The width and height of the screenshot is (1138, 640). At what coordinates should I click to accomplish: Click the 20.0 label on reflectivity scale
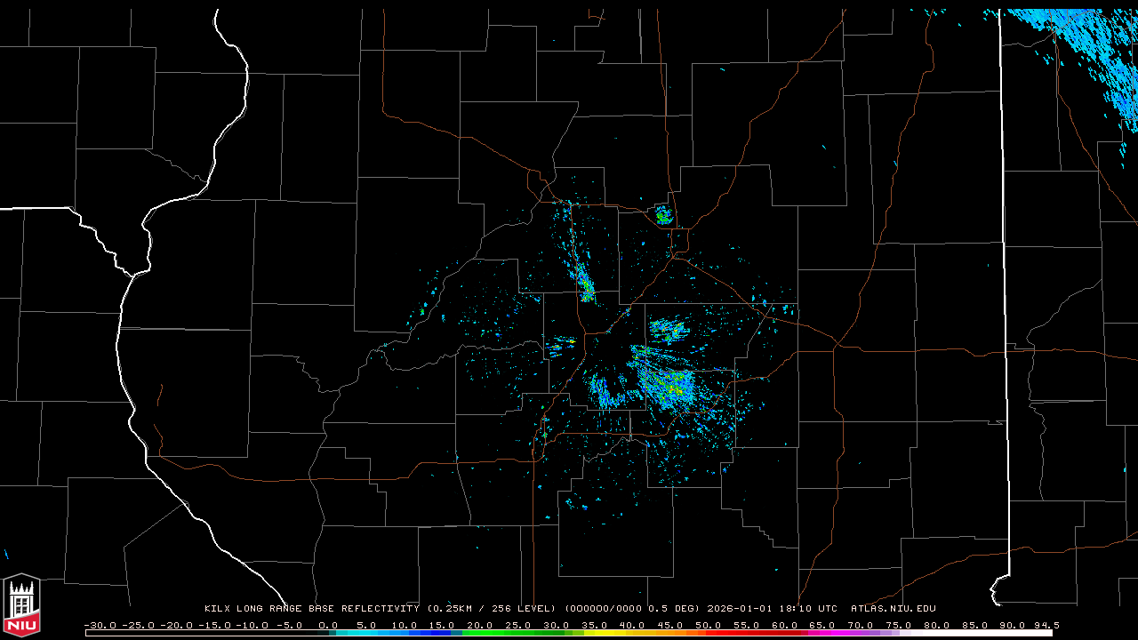(x=480, y=625)
